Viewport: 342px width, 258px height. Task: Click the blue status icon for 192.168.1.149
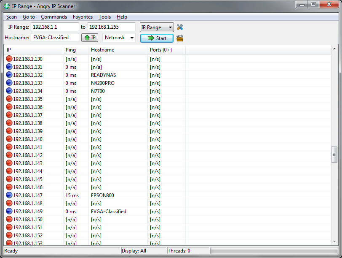point(9,211)
